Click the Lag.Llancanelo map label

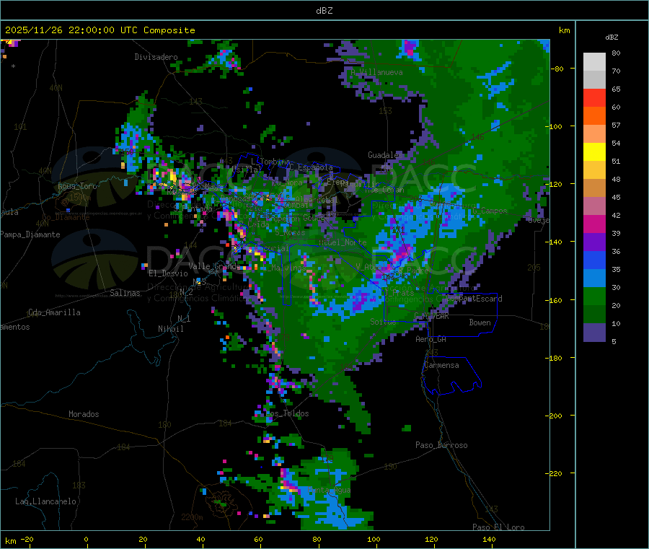[45, 501]
